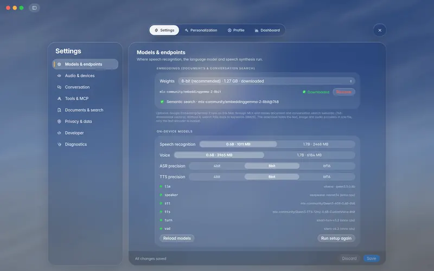Click the On-Device Models section header
This screenshot has width=434, height=271.
coord(174,131)
